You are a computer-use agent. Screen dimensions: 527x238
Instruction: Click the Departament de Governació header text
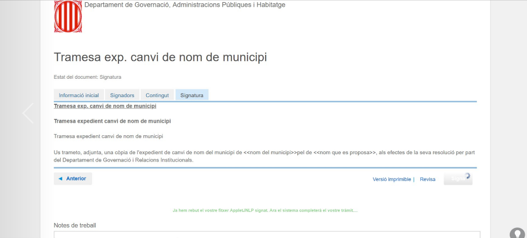(185, 5)
